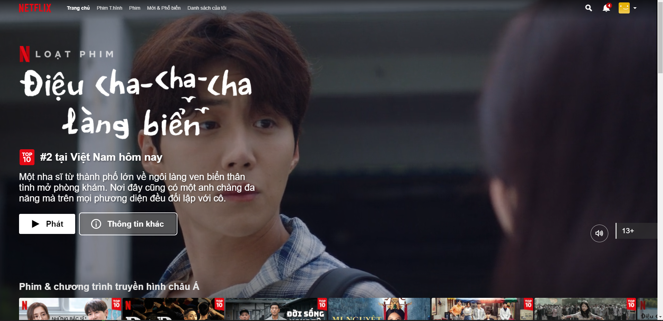Open the Đời sống thumbnail
This screenshot has height=321, width=663.
276,309
